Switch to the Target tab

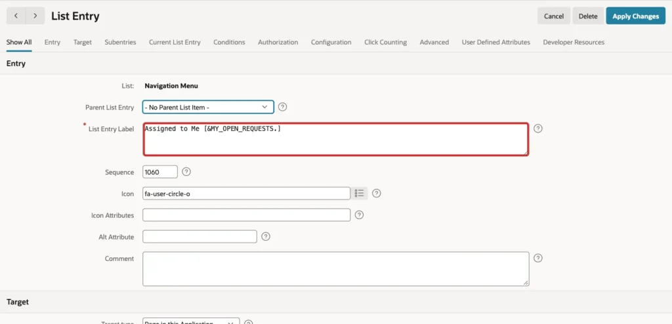pos(82,42)
